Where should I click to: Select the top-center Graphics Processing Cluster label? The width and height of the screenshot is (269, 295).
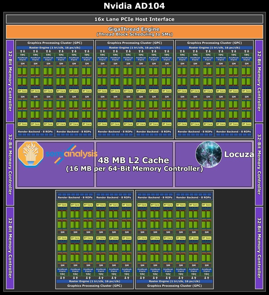click(135, 43)
